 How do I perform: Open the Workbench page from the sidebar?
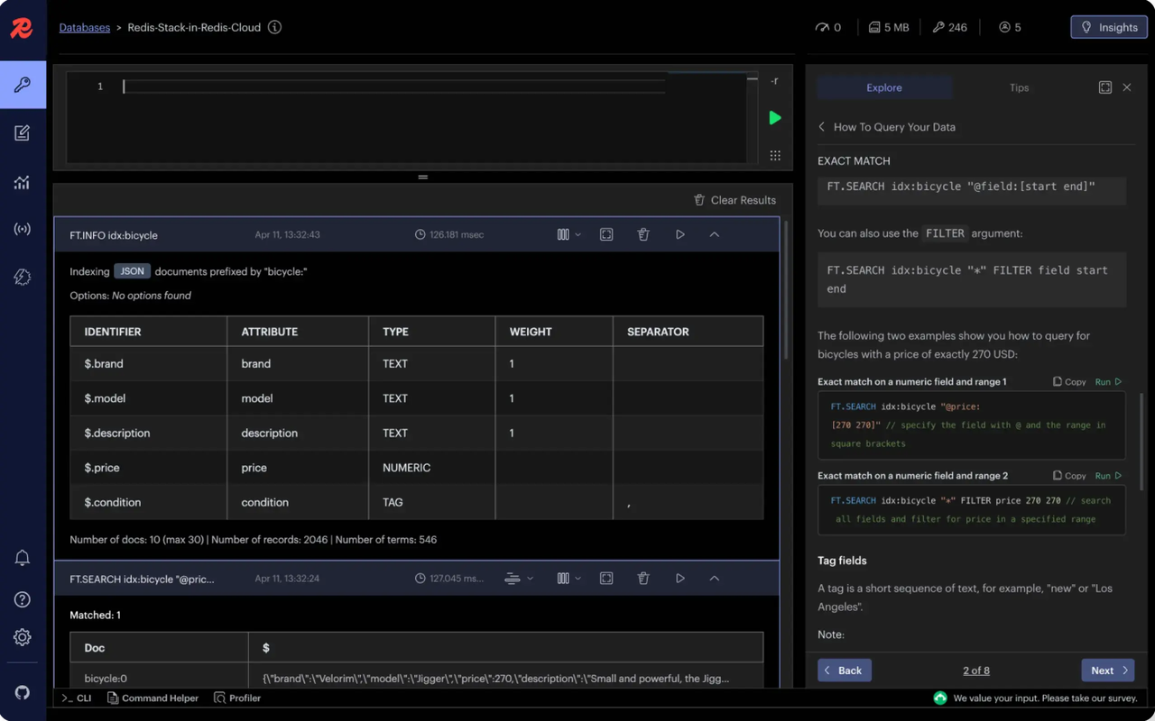(x=23, y=133)
